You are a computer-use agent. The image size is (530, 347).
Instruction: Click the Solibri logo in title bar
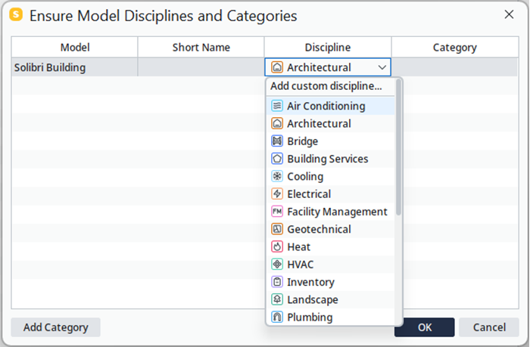pos(16,15)
